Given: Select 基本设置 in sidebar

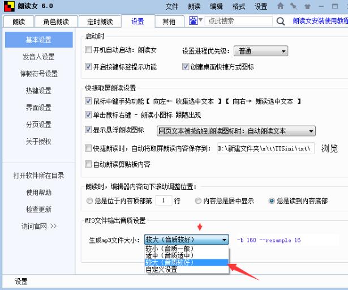Looking at the screenshot, I should [x=39, y=40].
